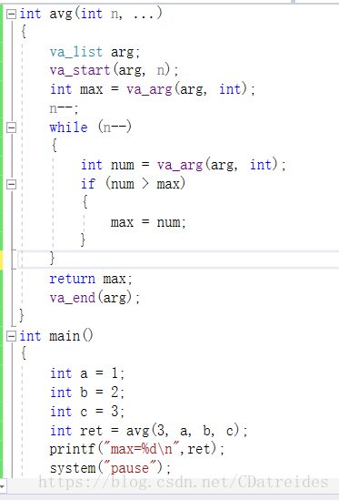Click the 'int a = 1;' declaration
The image size is (339, 500).
pyautogui.click(x=87, y=373)
